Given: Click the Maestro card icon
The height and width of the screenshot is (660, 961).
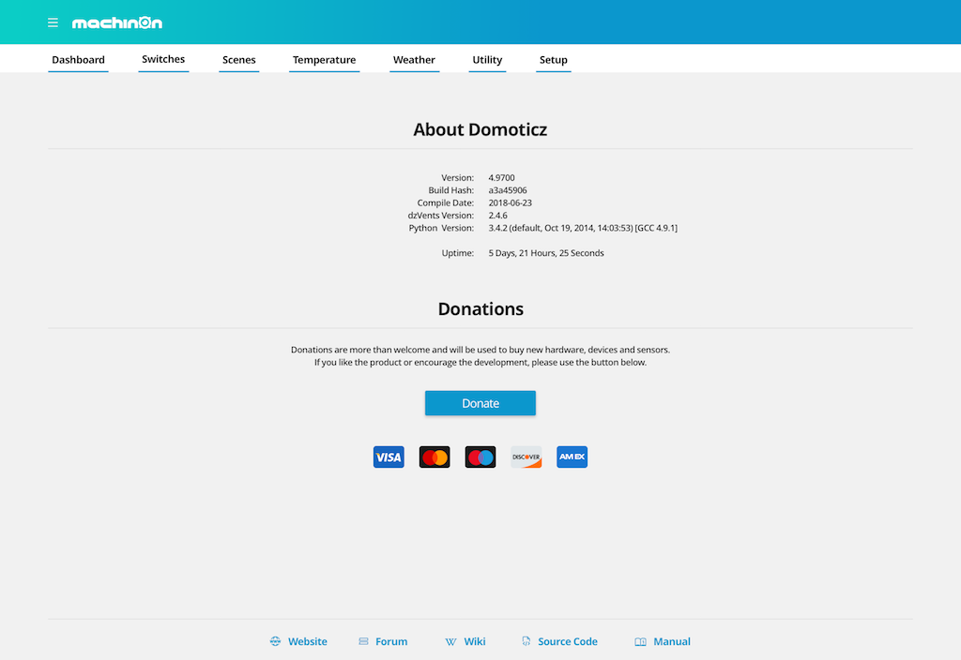Looking at the screenshot, I should click(480, 457).
